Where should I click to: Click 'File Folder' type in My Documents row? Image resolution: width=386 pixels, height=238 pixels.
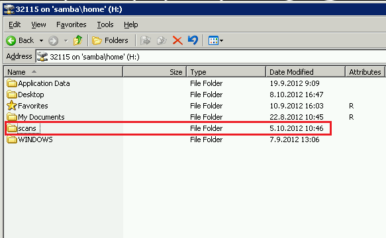207,117
